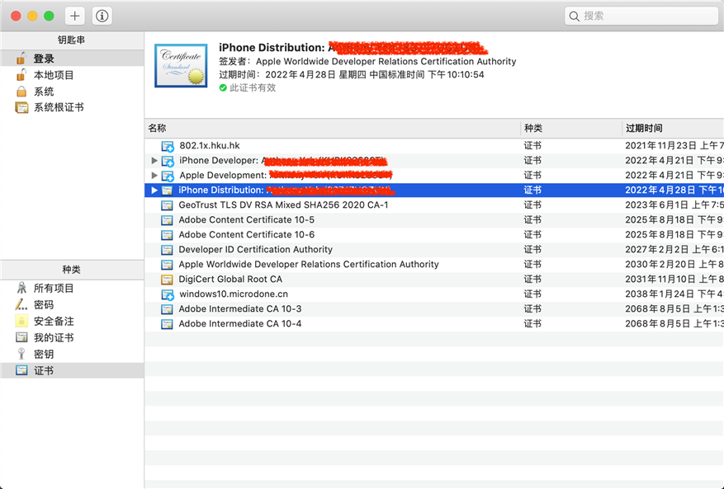Click the icon of Adobe Content Certificate 10-5

point(167,220)
